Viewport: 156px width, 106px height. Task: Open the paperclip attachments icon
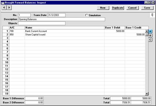click(152, 15)
